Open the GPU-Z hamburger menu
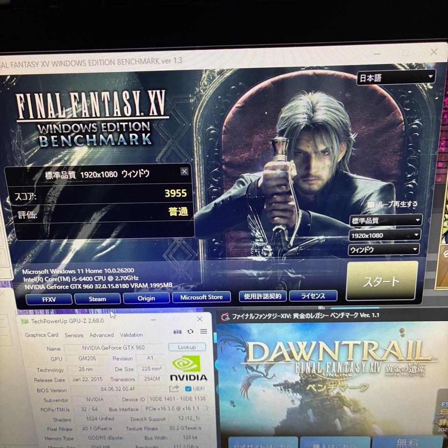448x448 pixels. 203,331
